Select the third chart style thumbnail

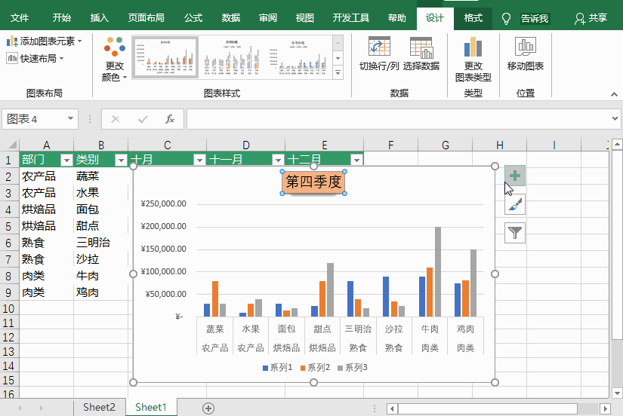pyautogui.click(x=298, y=57)
